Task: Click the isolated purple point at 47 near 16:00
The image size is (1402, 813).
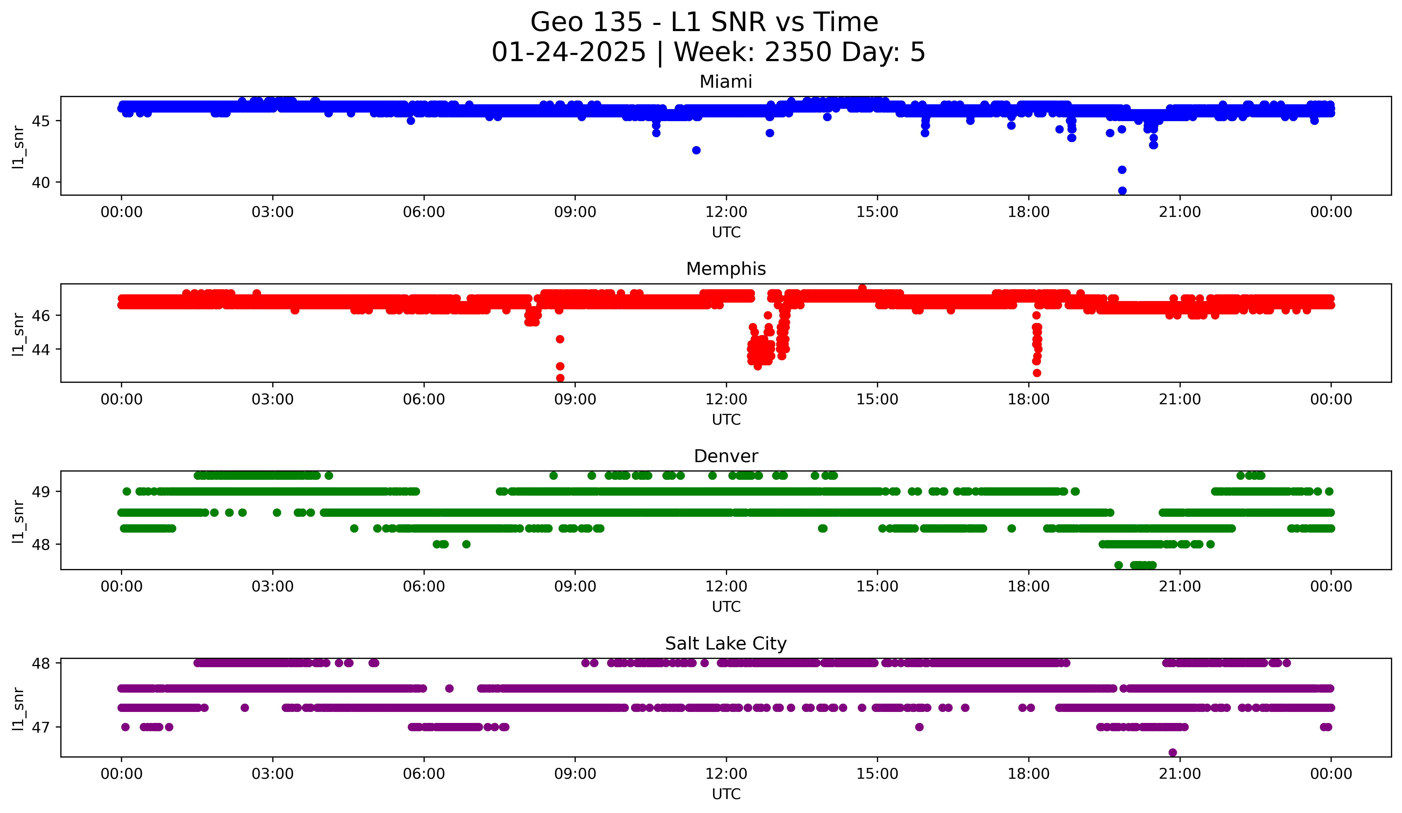Action: click(919, 727)
